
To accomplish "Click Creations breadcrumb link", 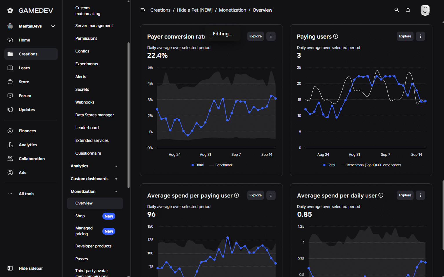I will [x=160, y=10].
